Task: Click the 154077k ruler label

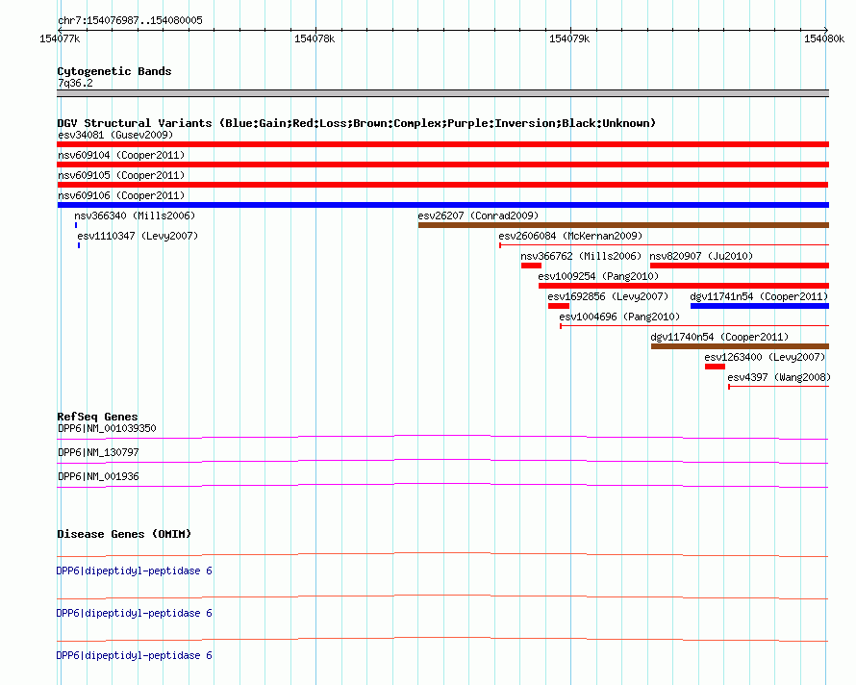Action: [x=60, y=38]
